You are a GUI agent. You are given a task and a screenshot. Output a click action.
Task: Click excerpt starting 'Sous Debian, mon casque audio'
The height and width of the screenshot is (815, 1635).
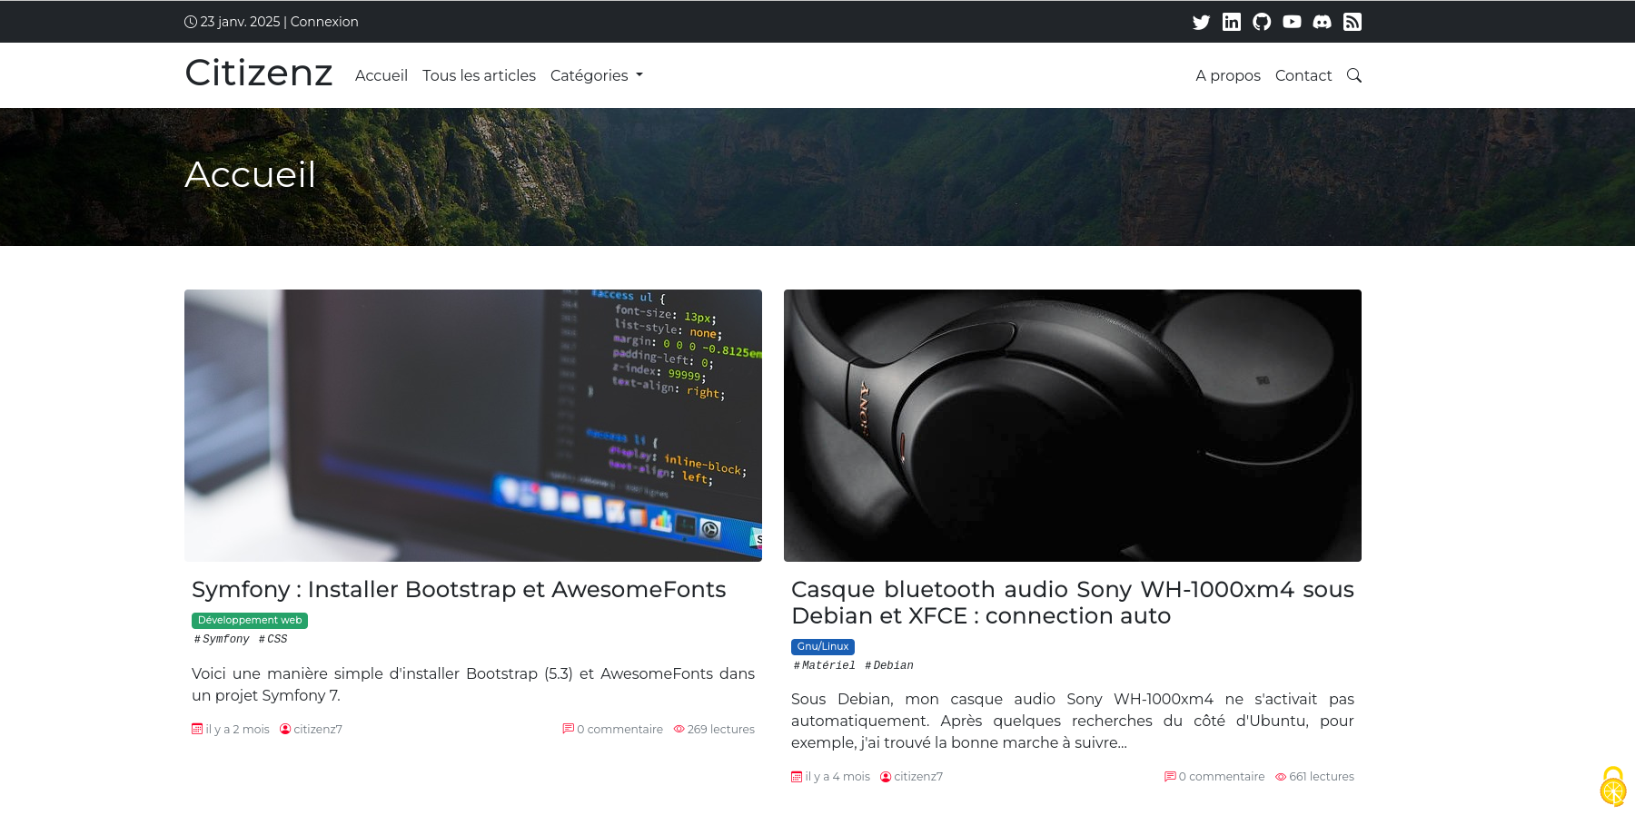(x=1073, y=721)
